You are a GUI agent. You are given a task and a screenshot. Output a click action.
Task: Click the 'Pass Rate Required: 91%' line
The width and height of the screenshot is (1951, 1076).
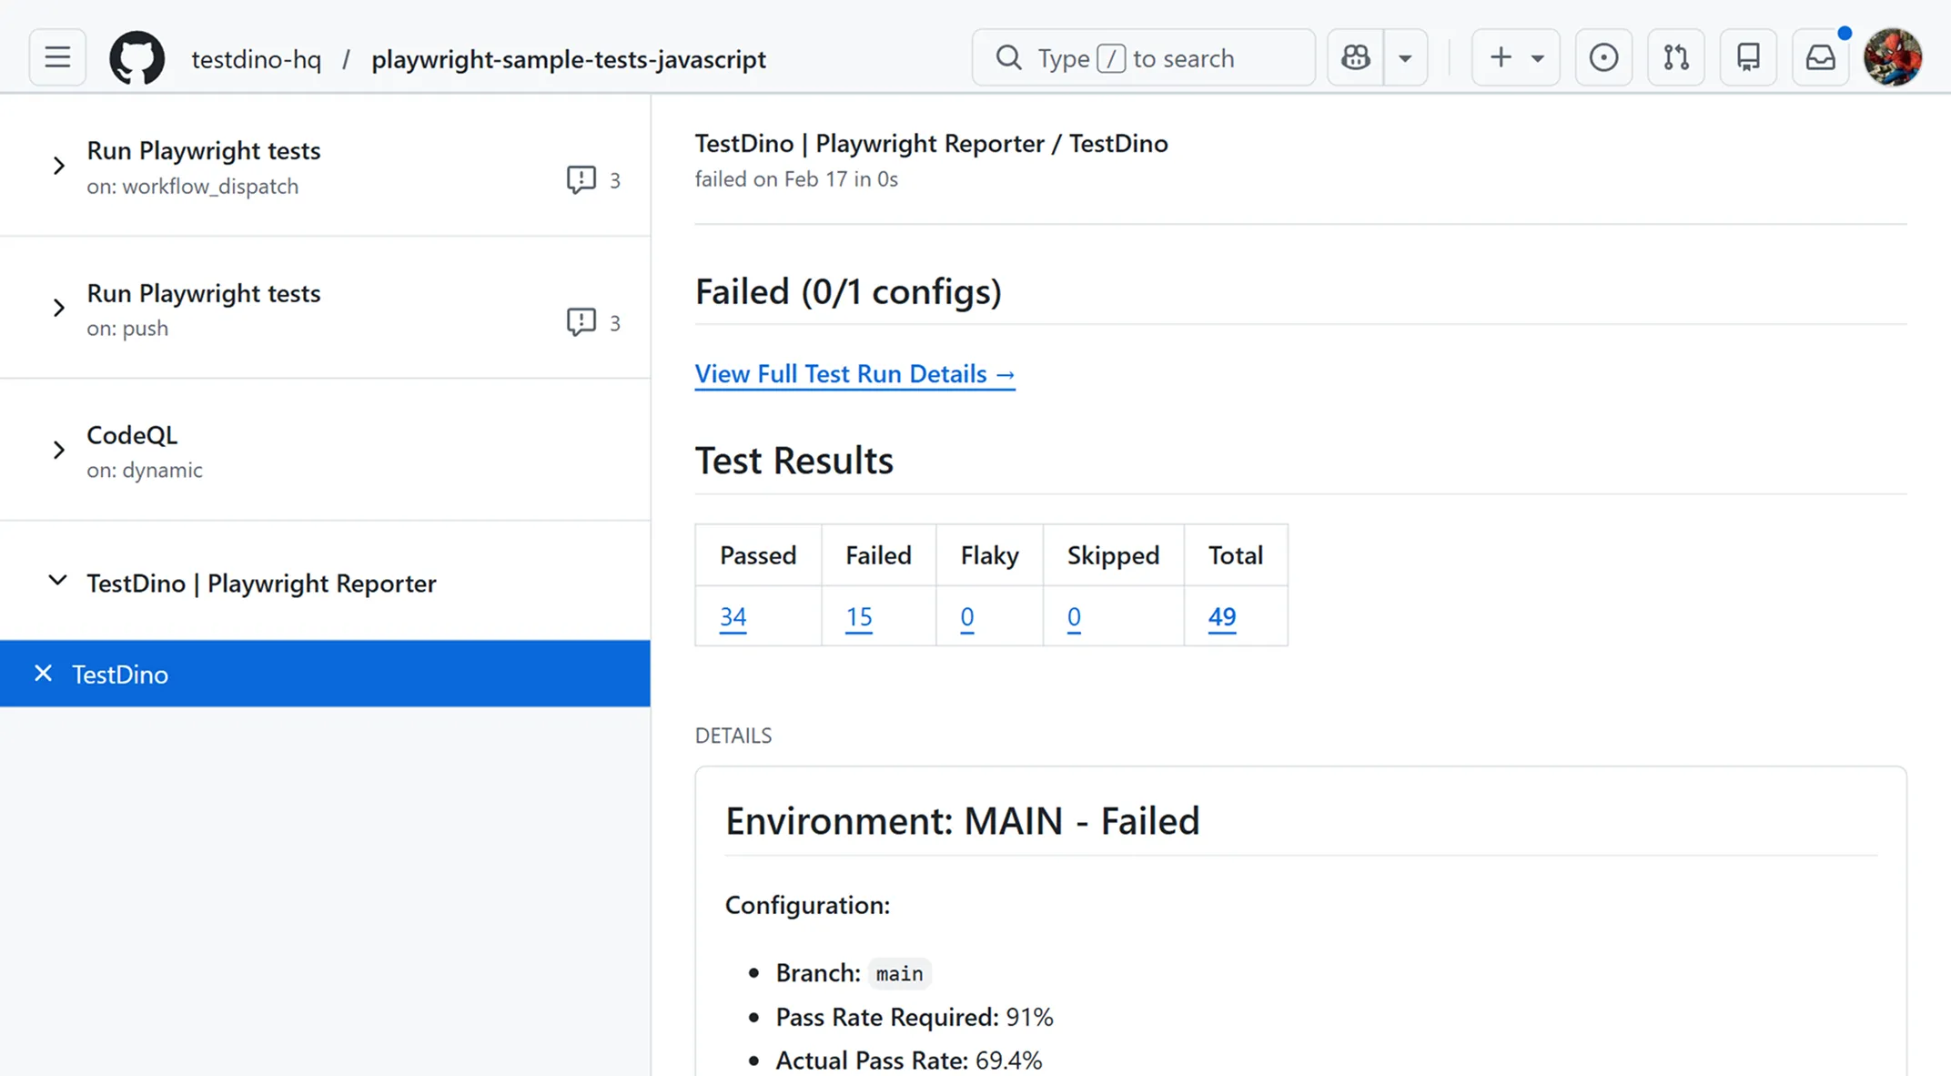point(915,1018)
